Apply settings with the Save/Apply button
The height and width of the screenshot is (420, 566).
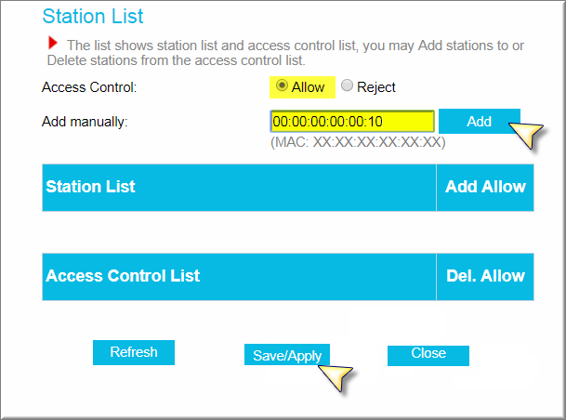(287, 355)
